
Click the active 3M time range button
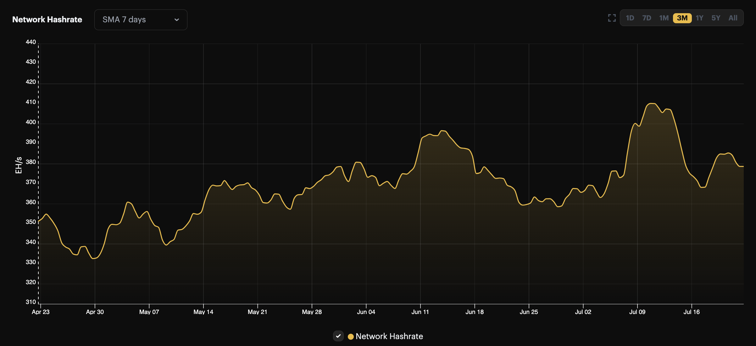[682, 18]
